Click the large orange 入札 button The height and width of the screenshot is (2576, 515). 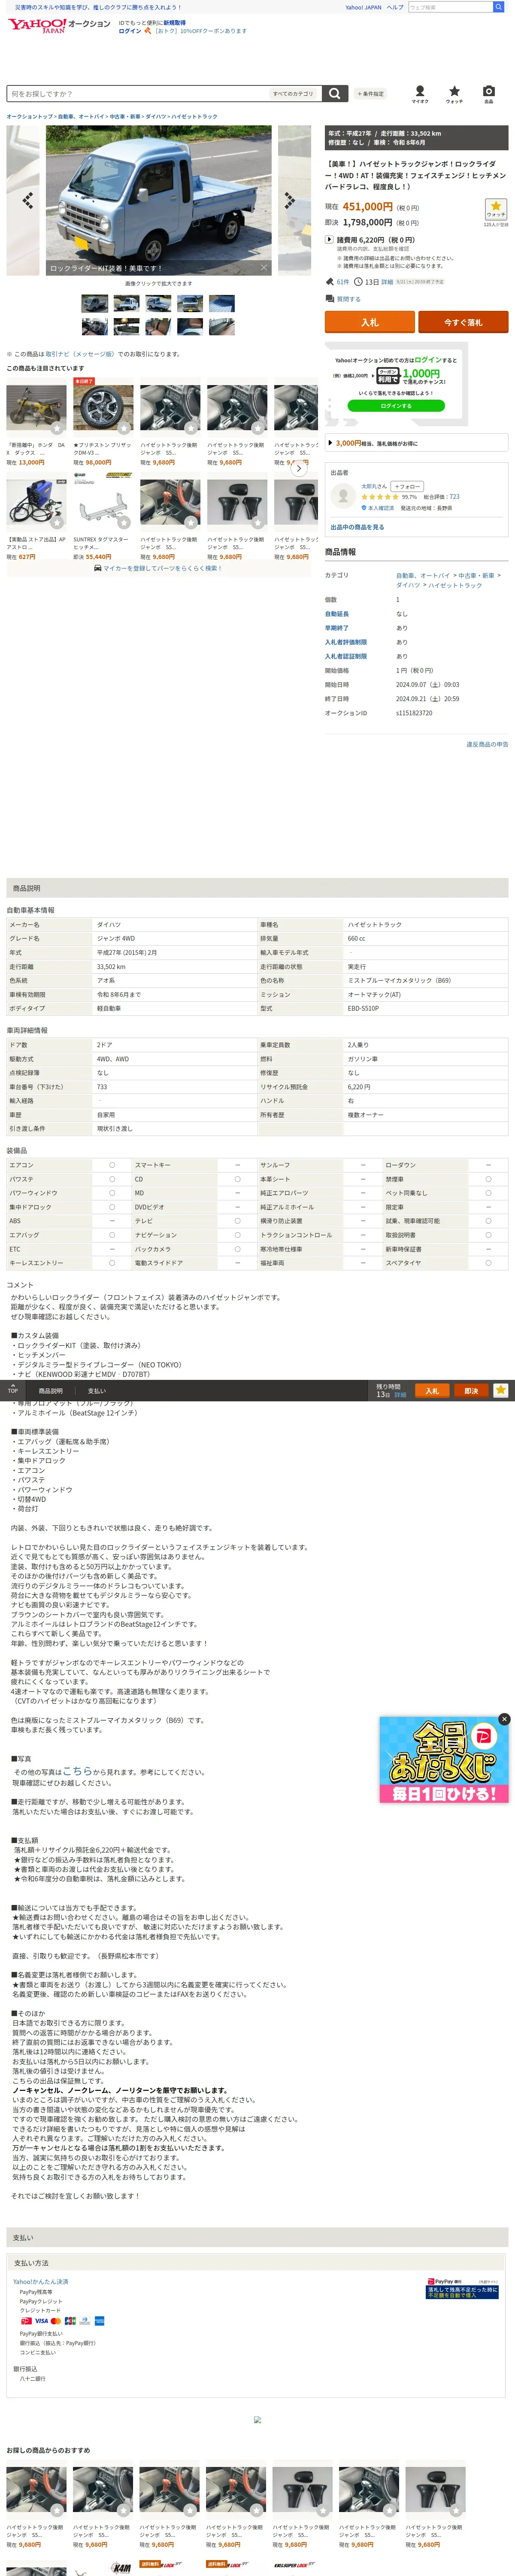(369, 322)
